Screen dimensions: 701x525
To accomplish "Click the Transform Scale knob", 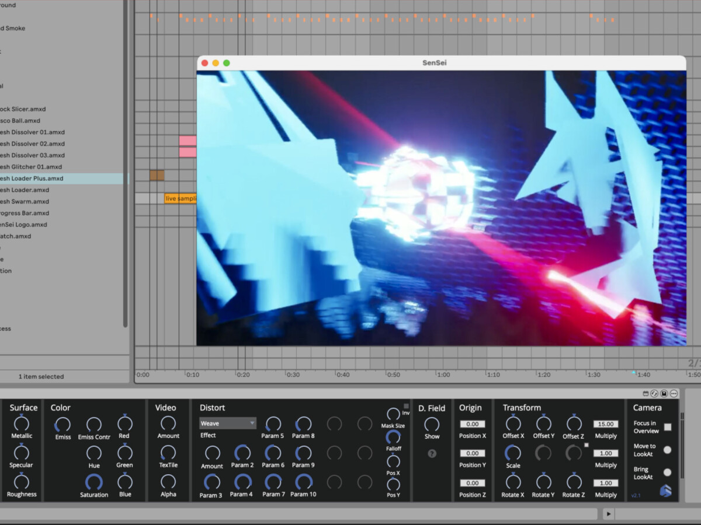I will 513,453.
